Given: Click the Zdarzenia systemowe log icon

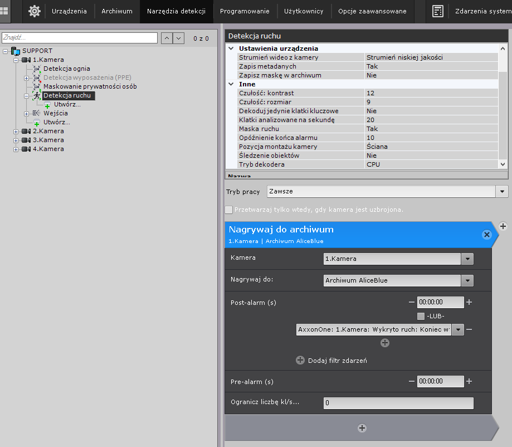Looking at the screenshot, I should click(x=438, y=11).
